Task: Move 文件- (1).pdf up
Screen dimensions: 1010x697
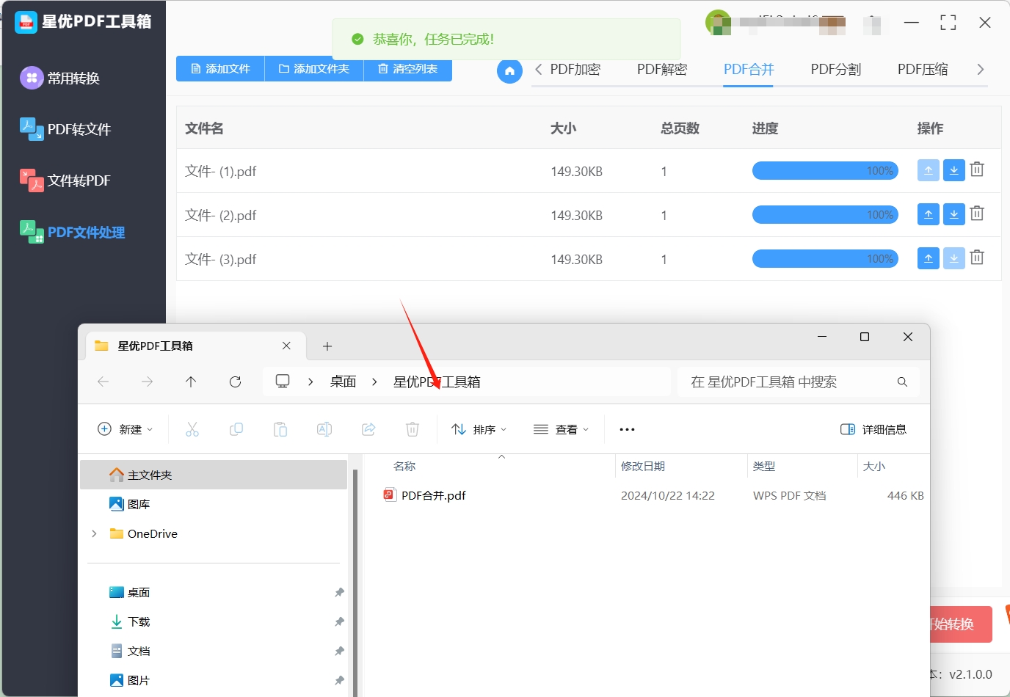Action: pos(928,170)
